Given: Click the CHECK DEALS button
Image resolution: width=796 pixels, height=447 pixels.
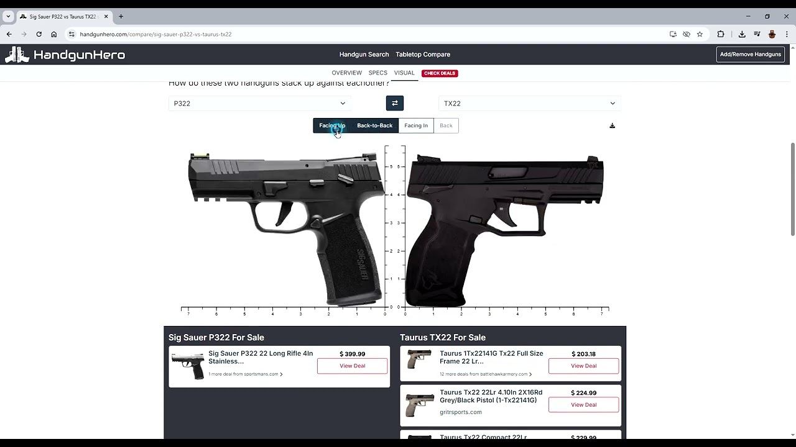Looking at the screenshot, I should [439, 73].
